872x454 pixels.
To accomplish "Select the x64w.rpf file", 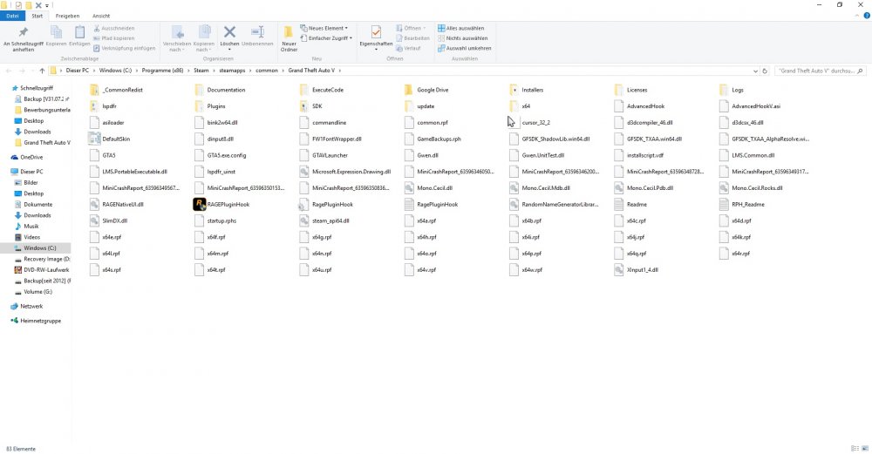I will tap(526, 270).
